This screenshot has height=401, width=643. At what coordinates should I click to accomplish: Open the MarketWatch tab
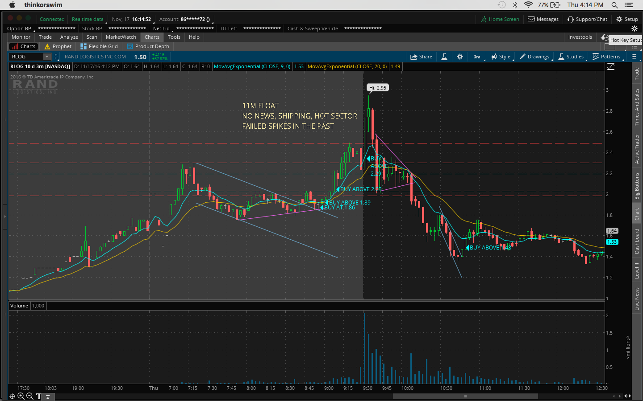point(121,37)
